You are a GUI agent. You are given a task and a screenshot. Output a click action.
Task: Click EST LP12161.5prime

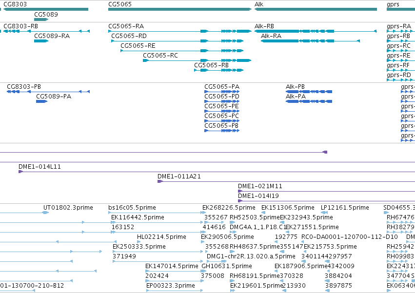click(345, 208)
